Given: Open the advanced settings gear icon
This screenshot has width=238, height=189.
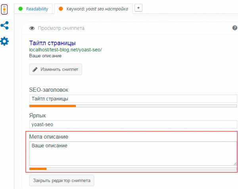Looking at the screenshot, I should click(x=5, y=41).
